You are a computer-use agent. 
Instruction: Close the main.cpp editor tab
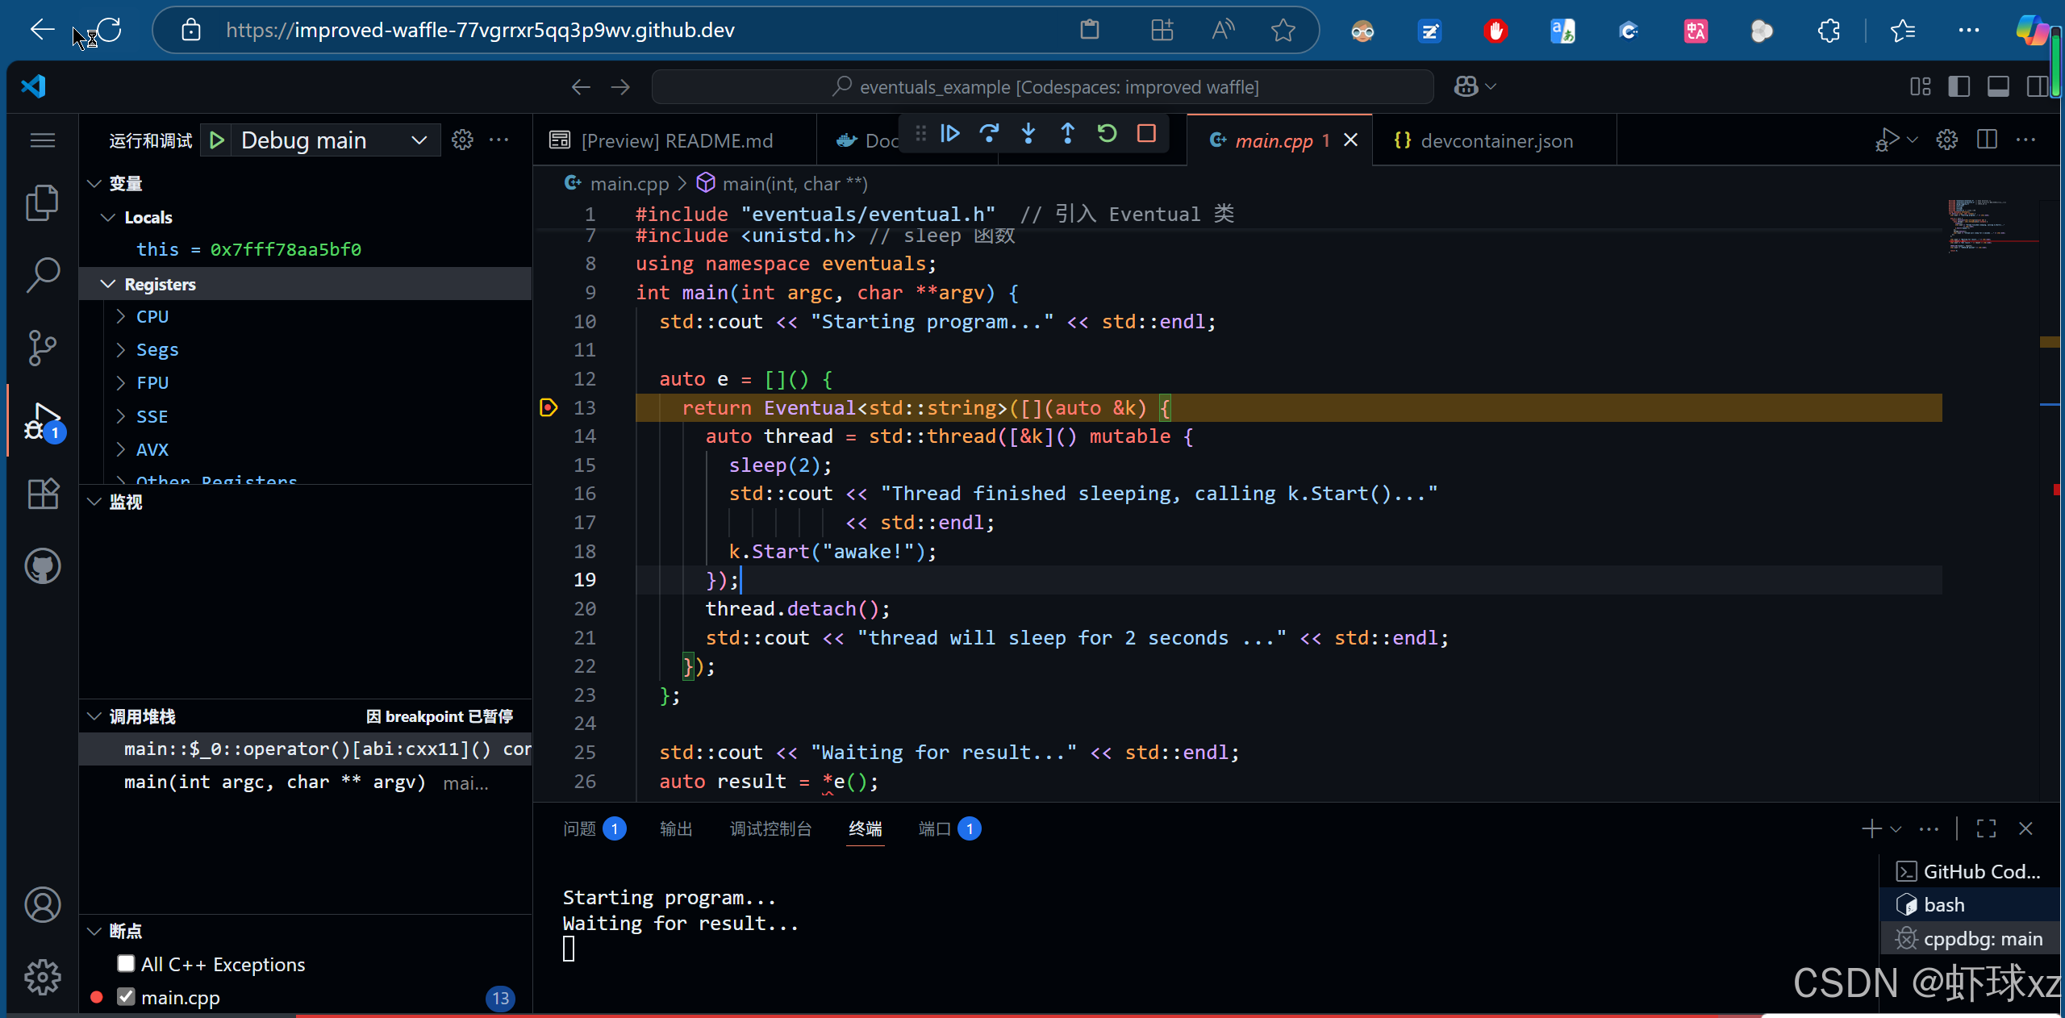pyautogui.click(x=1351, y=140)
